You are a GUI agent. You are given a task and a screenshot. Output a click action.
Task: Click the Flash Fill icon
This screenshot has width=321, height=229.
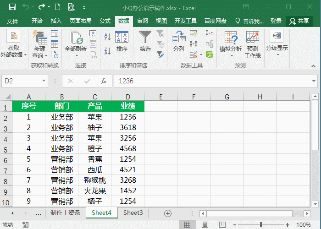coord(194,33)
